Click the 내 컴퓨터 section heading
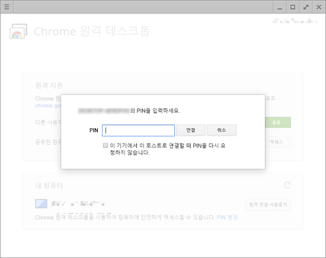326x258 pixels. click(x=49, y=186)
